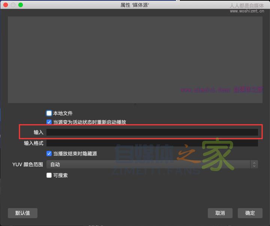The width and height of the screenshot is (270, 226).
Task: Close the 属性 '媒体源' window
Action: tap(6, 5)
